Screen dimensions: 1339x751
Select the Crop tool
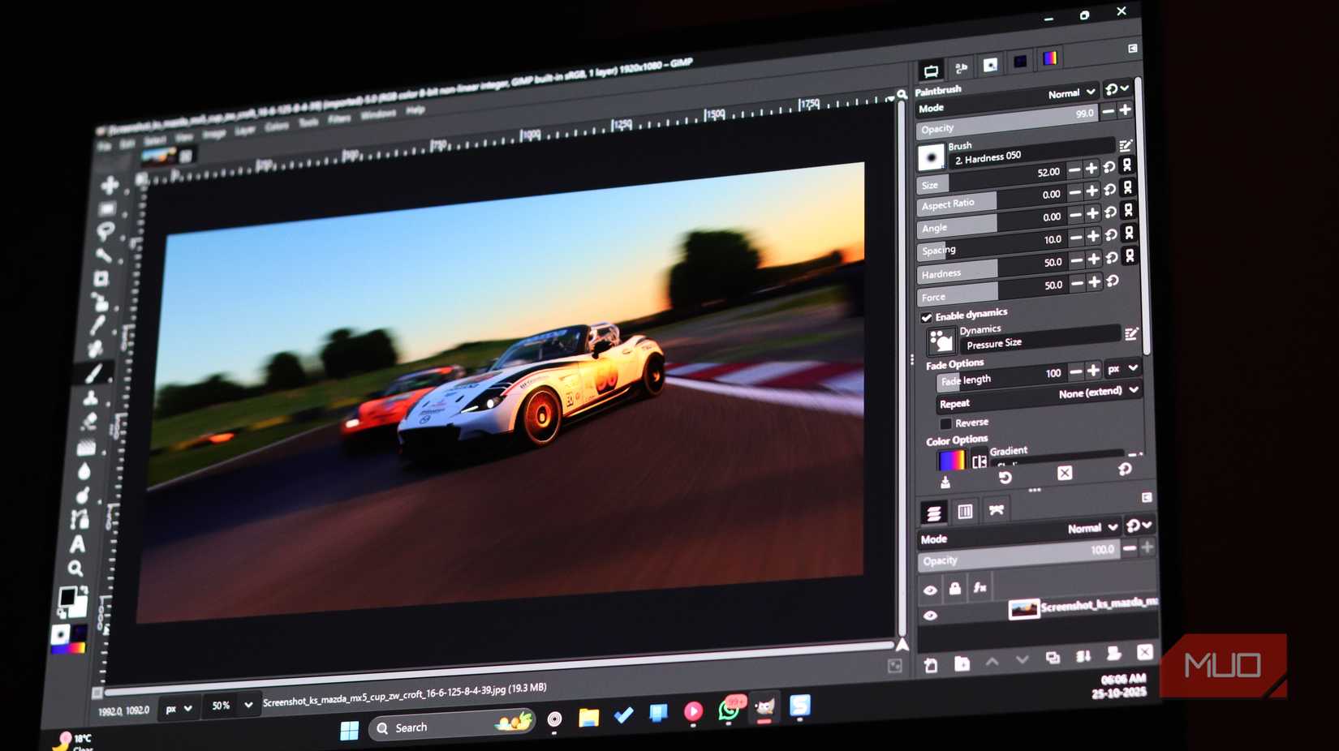(101, 279)
